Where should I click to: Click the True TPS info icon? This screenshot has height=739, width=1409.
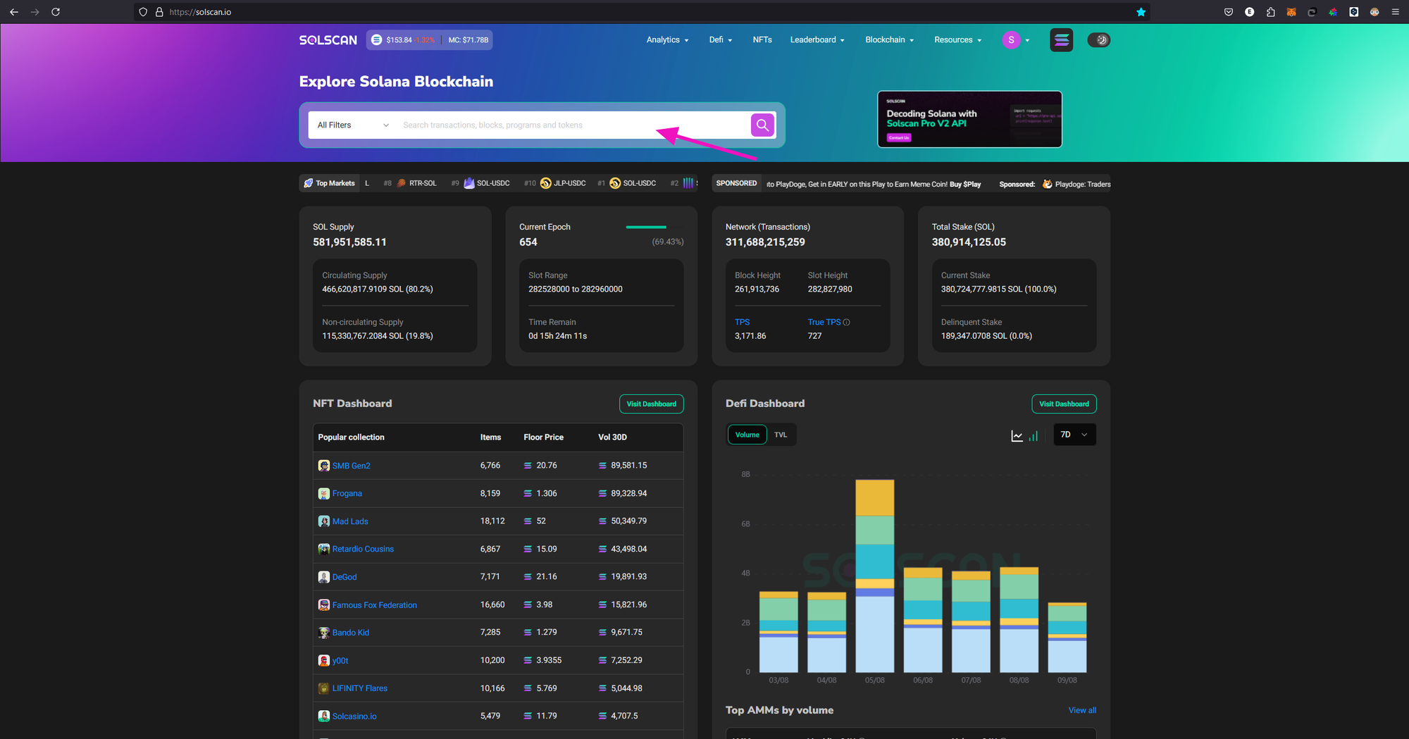847,323
